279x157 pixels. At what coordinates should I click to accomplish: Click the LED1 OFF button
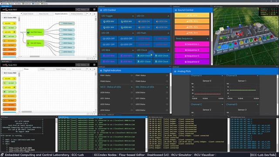(x=109, y=44)
